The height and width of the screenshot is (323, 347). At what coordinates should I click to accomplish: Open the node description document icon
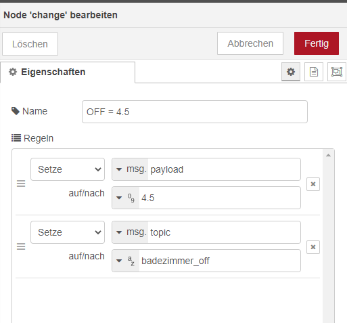(314, 72)
